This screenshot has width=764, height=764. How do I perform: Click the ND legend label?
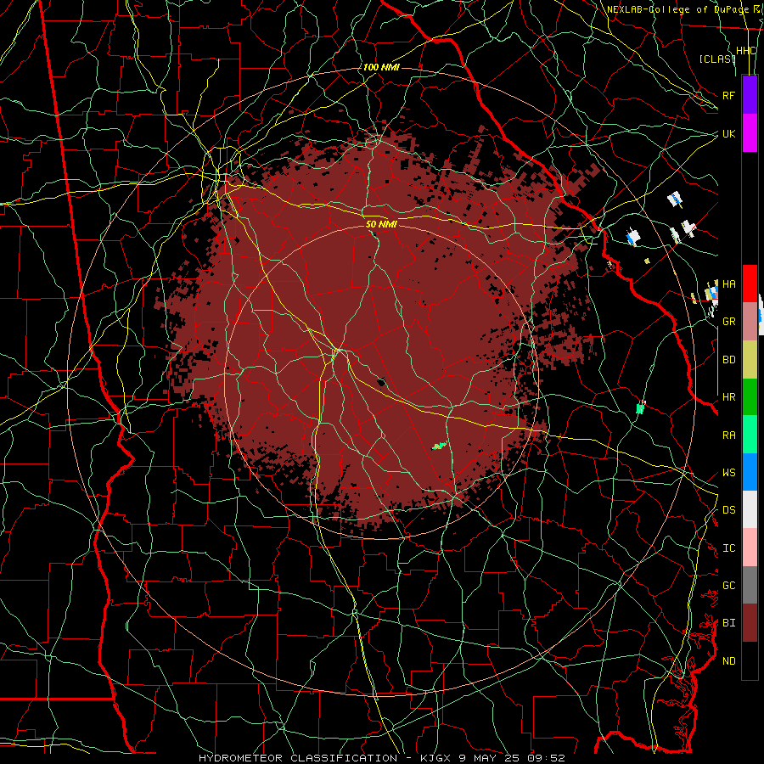[729, 661]
